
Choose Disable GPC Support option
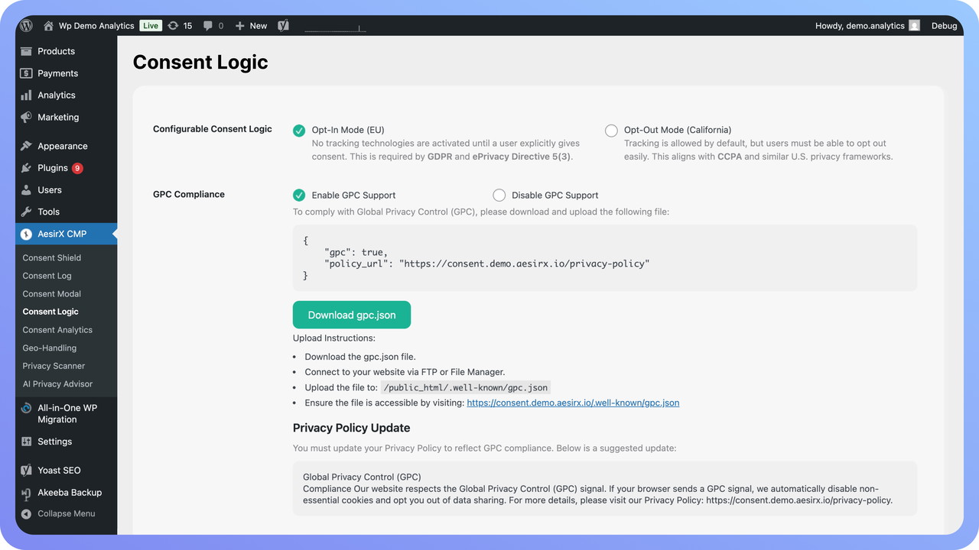click(499, 195)
